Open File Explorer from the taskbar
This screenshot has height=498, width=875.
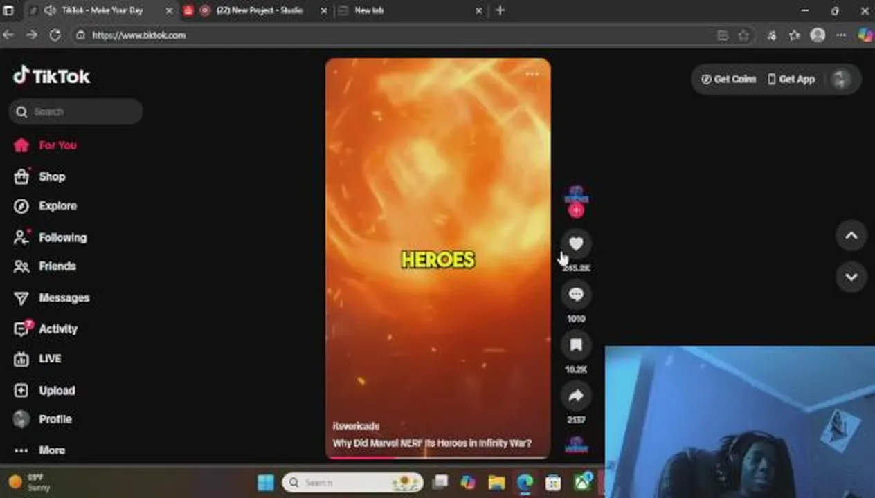tap(496, 482)
